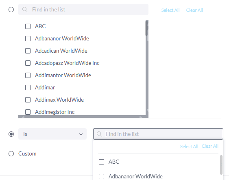Viewport: 229px width, 180px height.
Task: Tick the Adbananor WorldWide checkbox in the upper list
Action: (x=28, y=39)
